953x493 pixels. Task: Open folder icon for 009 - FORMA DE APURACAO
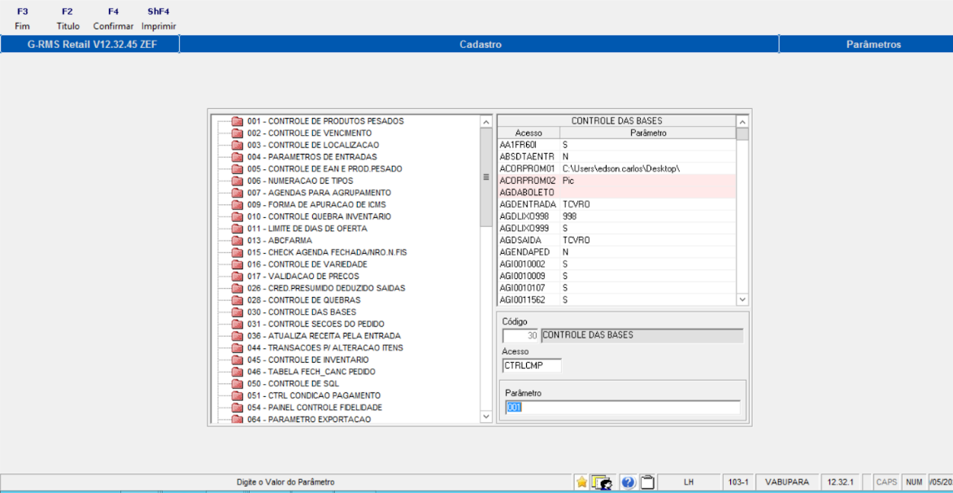point(237,205)
